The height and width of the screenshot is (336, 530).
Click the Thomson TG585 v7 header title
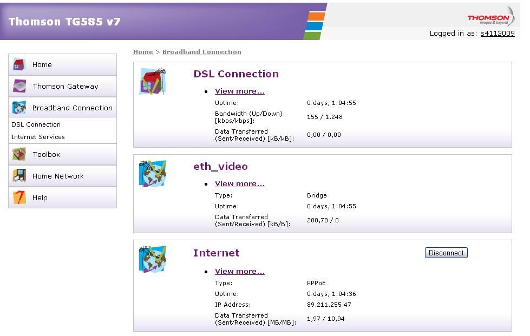[x=64, y=22]
